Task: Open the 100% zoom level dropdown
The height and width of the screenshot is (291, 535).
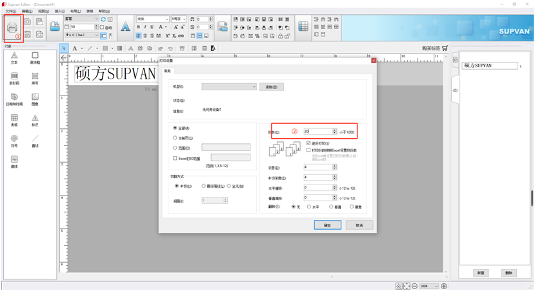Action: coord(436,286)
